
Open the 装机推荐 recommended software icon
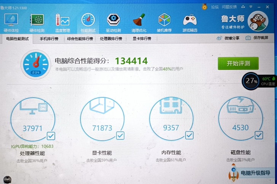tap(164, 23)
